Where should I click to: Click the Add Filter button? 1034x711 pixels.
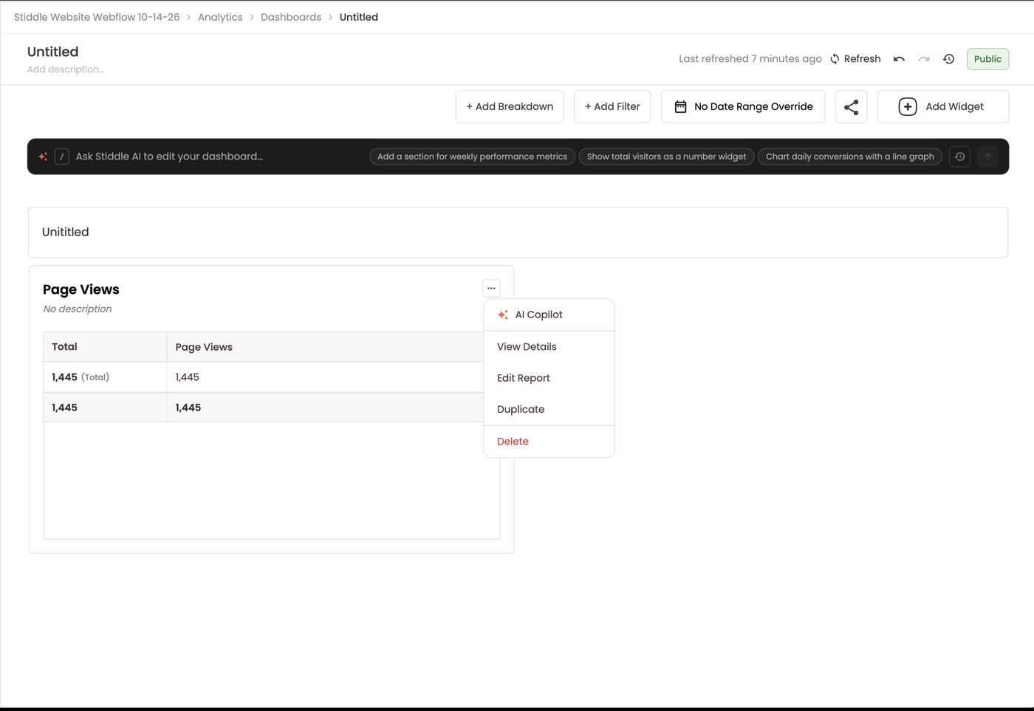click(x=612, y=107)
